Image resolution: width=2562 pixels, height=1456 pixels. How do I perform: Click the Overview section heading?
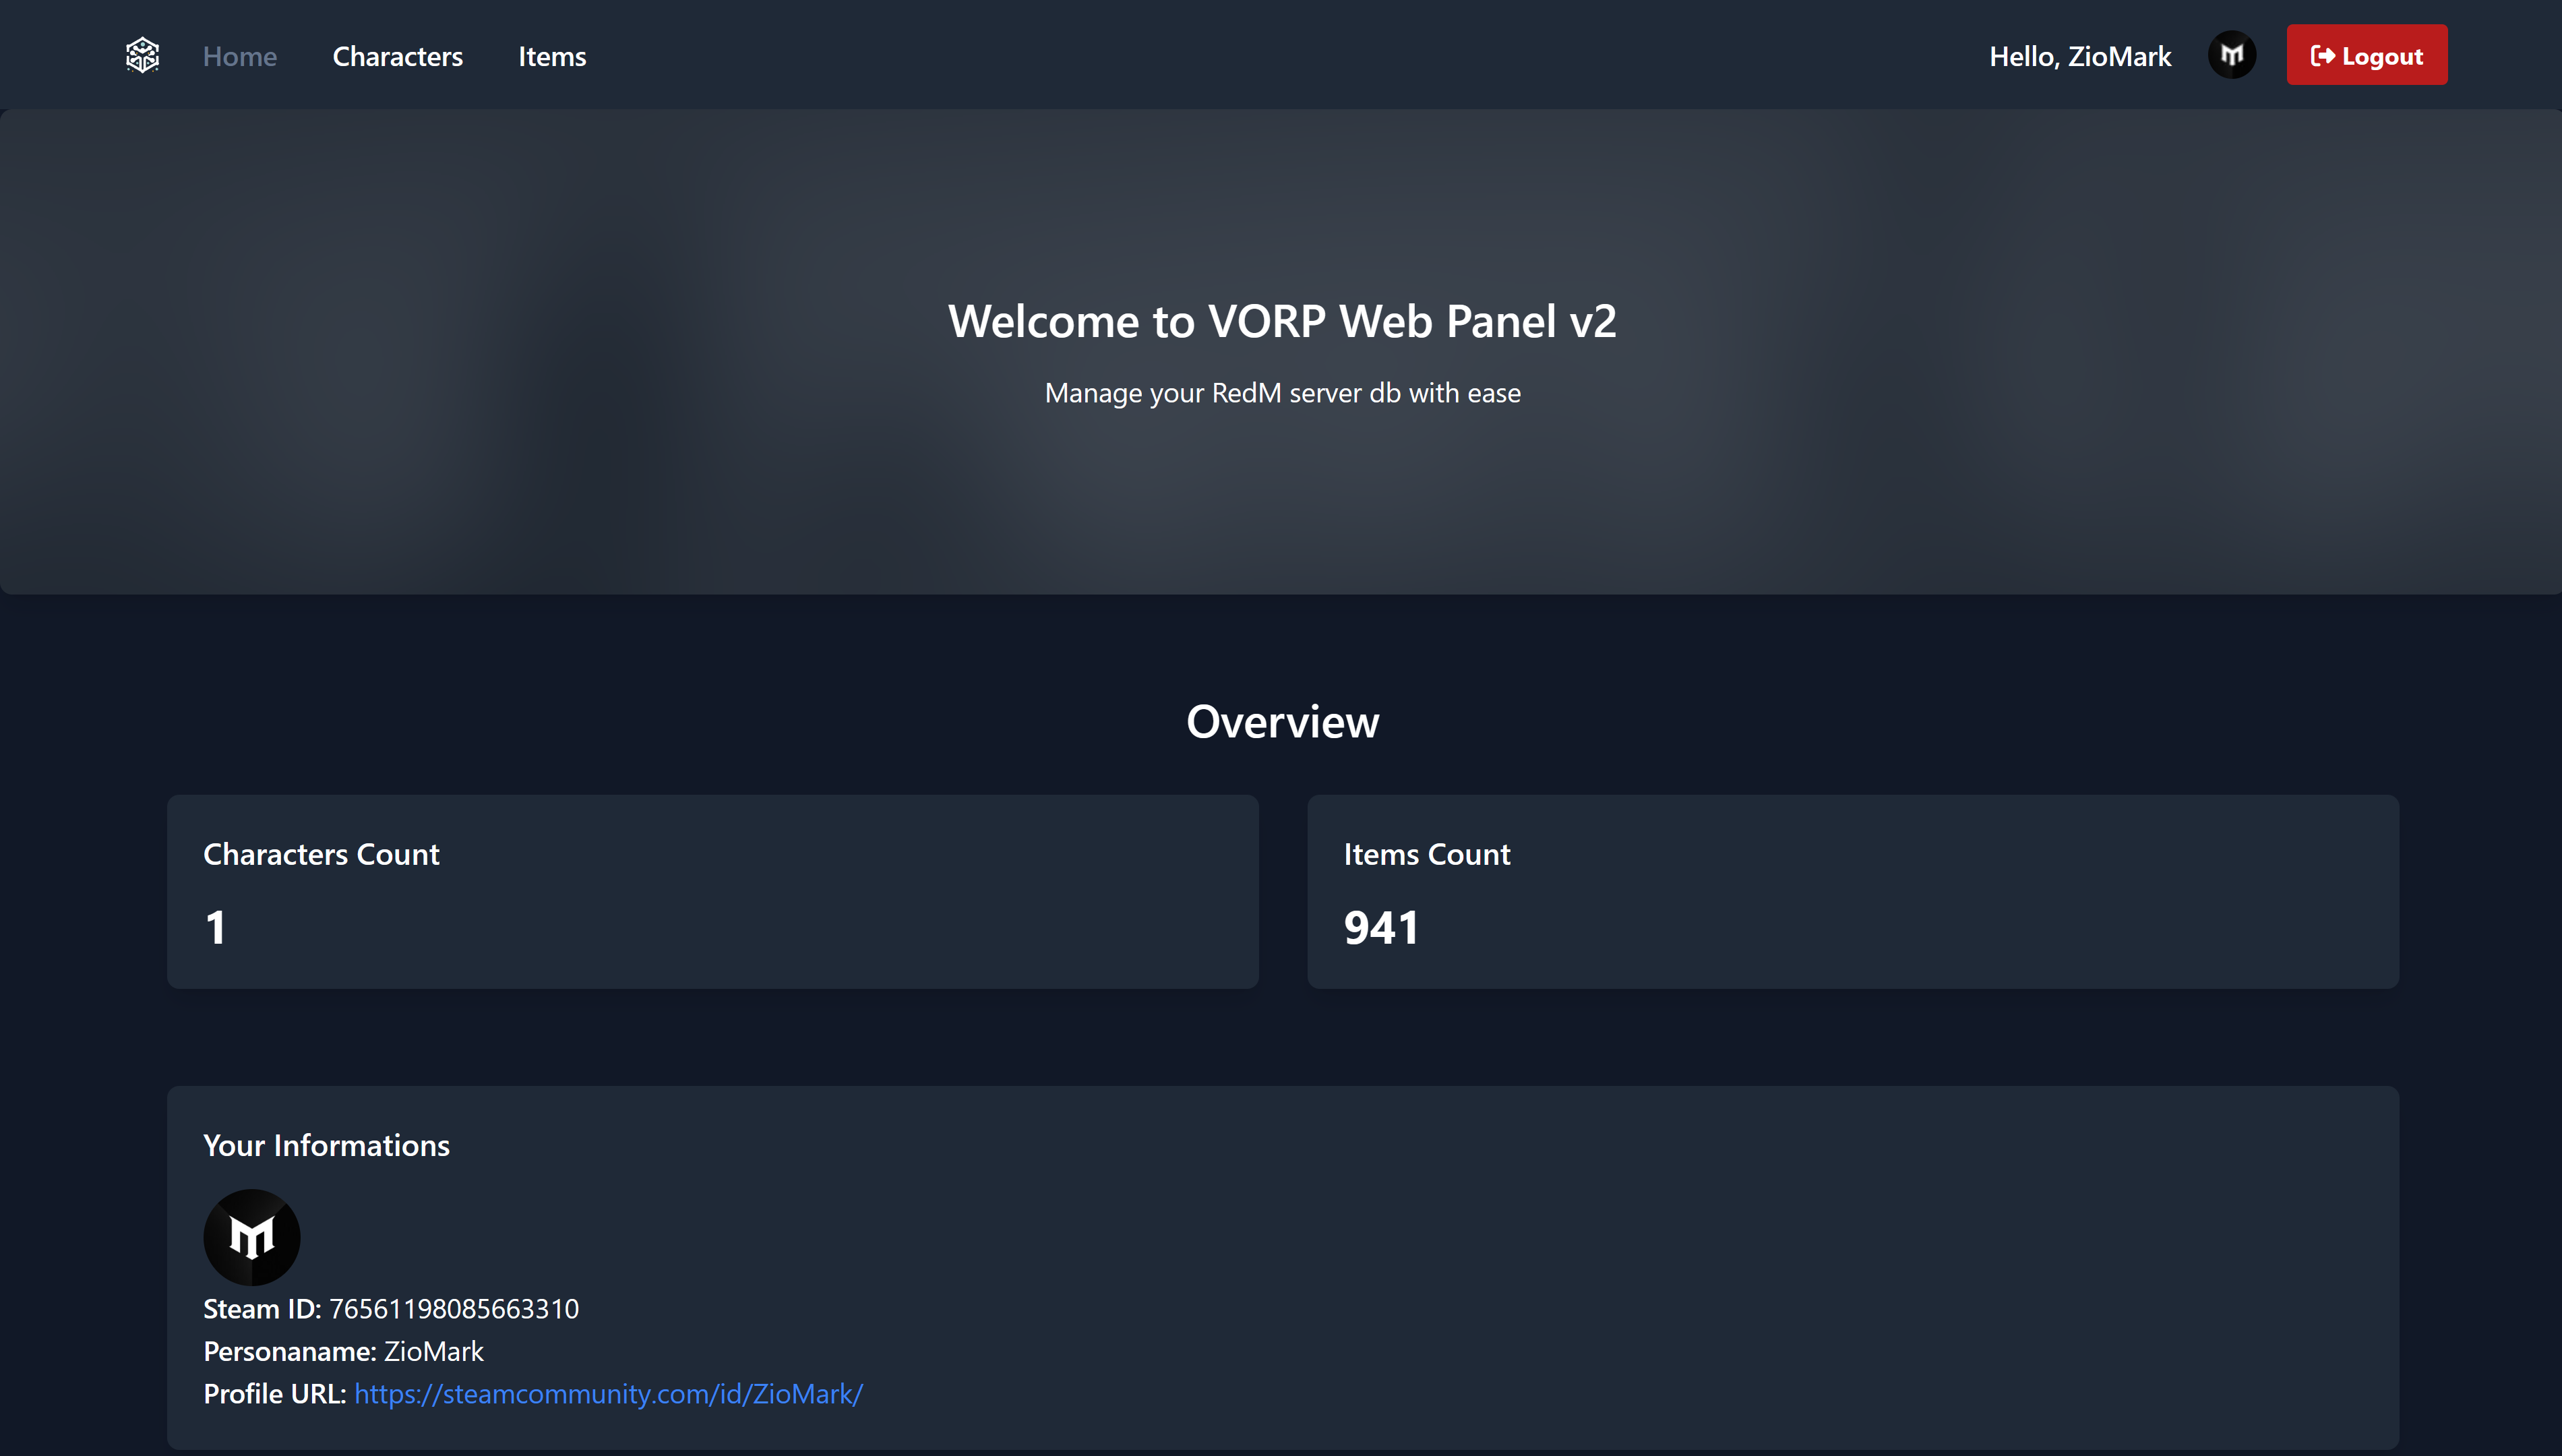1281,721
